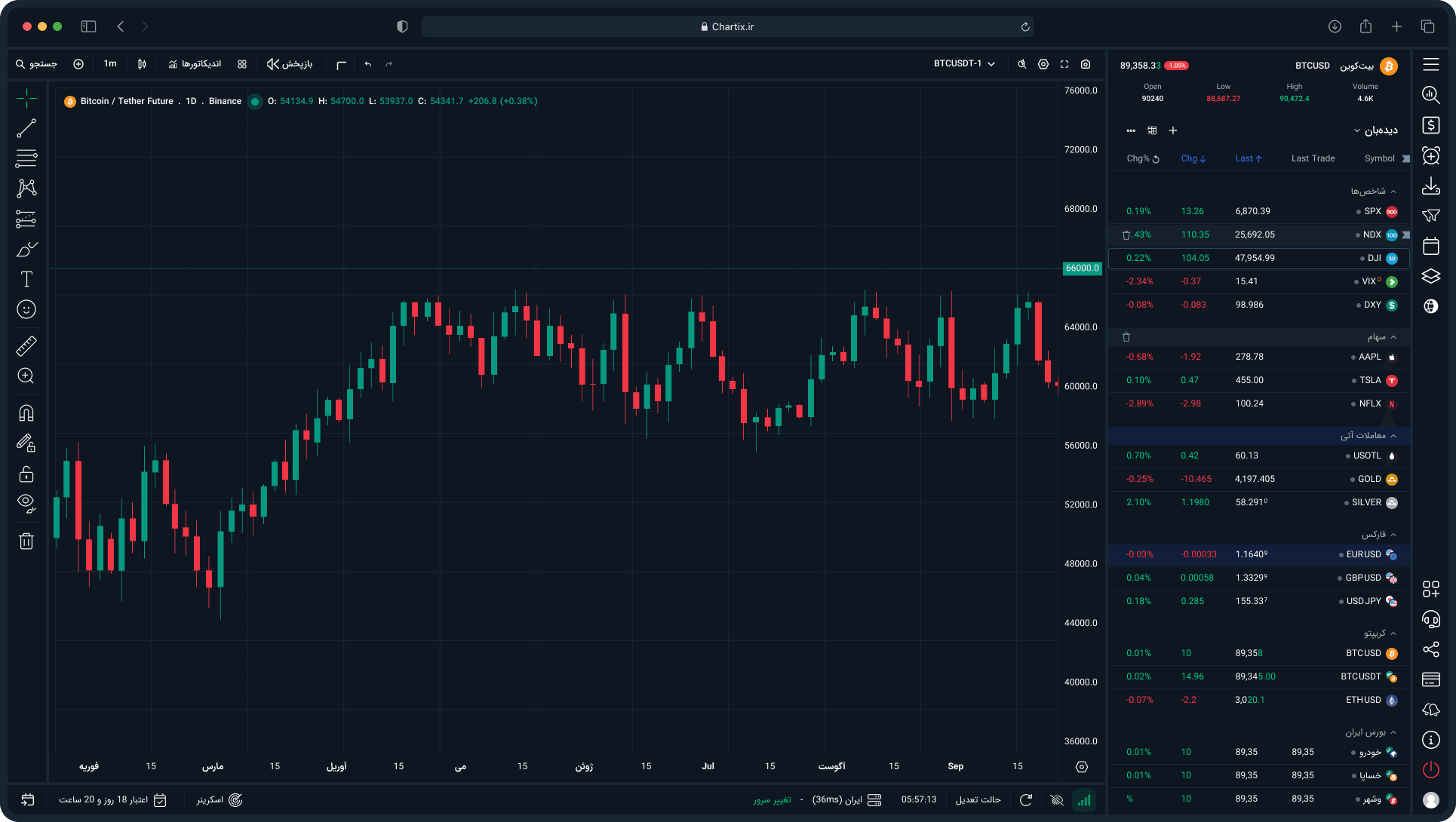The image size is (1456, 822).
Task: Collapse the شاخص‌ها indices group
Action: point(1373,192)
